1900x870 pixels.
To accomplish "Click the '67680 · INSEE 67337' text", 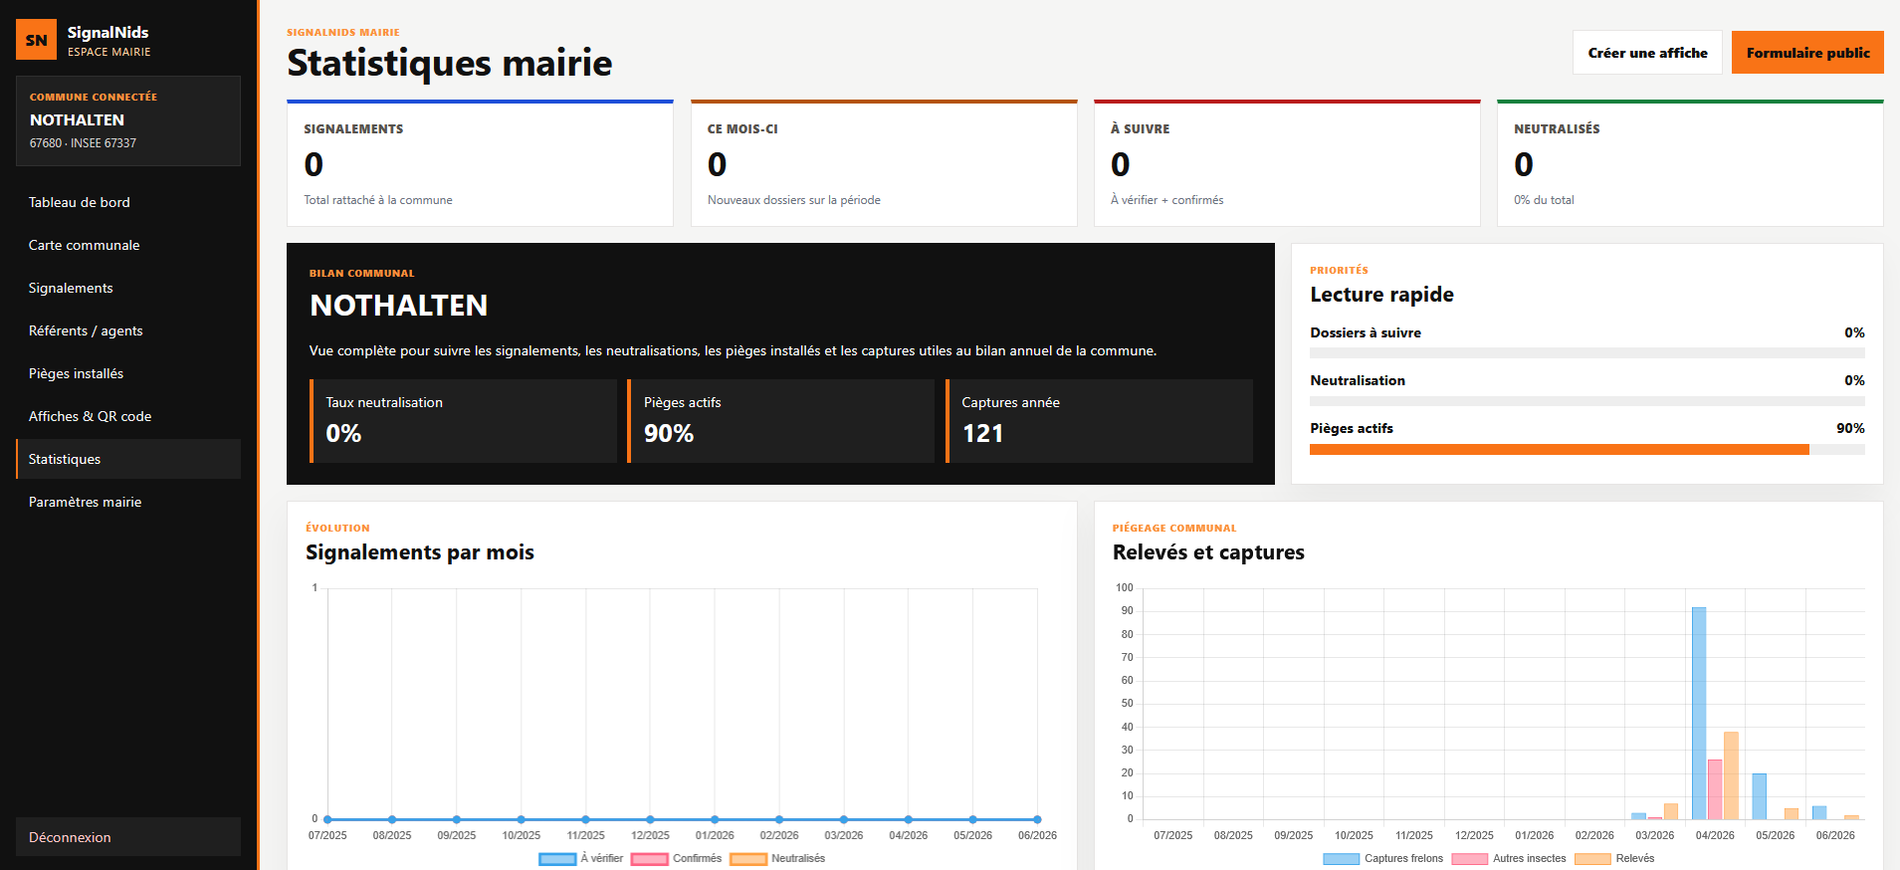I will [x=83, y=143].
